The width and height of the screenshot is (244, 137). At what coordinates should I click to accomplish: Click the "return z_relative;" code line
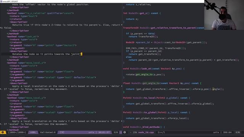click(138, 5)
